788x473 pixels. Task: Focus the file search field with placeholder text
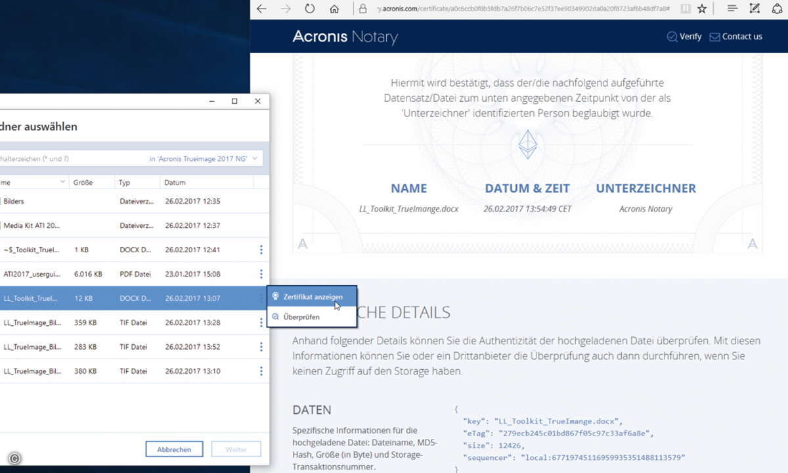[x=72, y=159]
